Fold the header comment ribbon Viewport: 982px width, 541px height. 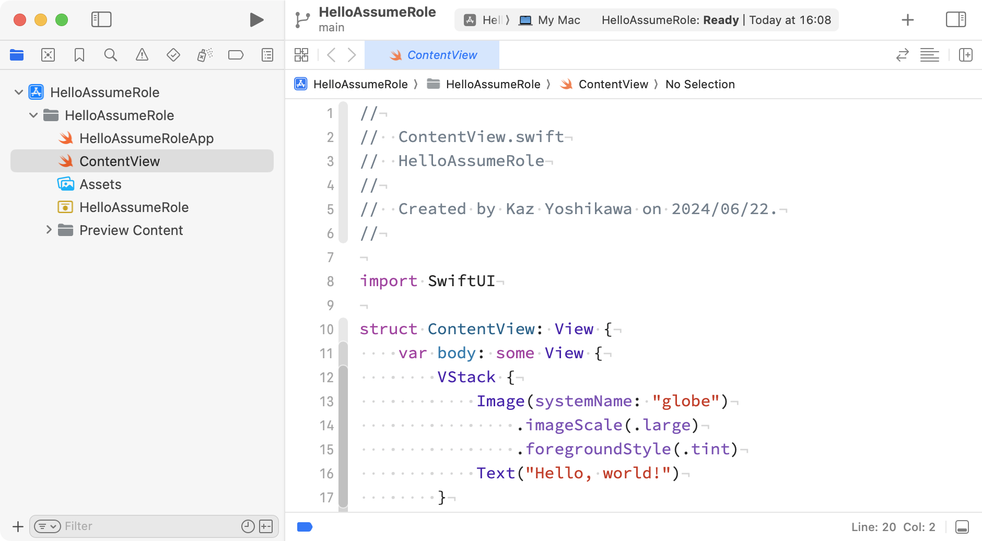tap(343, 172)
